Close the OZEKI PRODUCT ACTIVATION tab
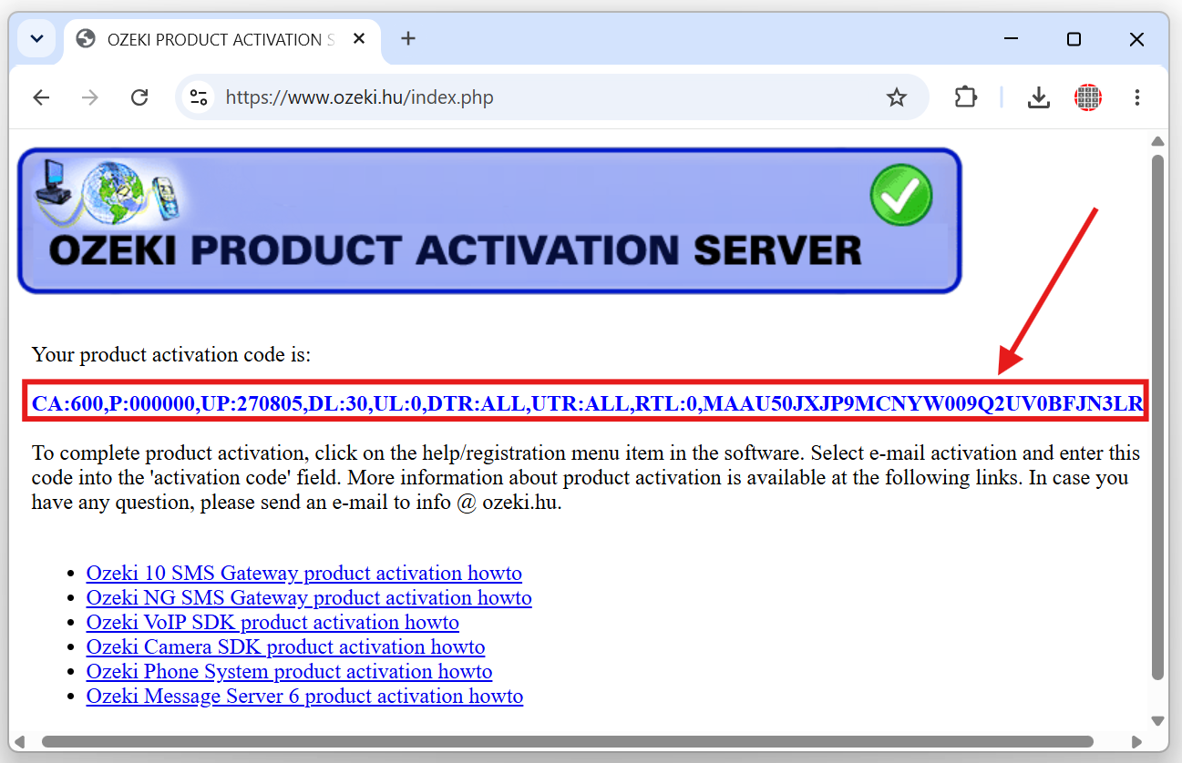 [x=359, y=39]
